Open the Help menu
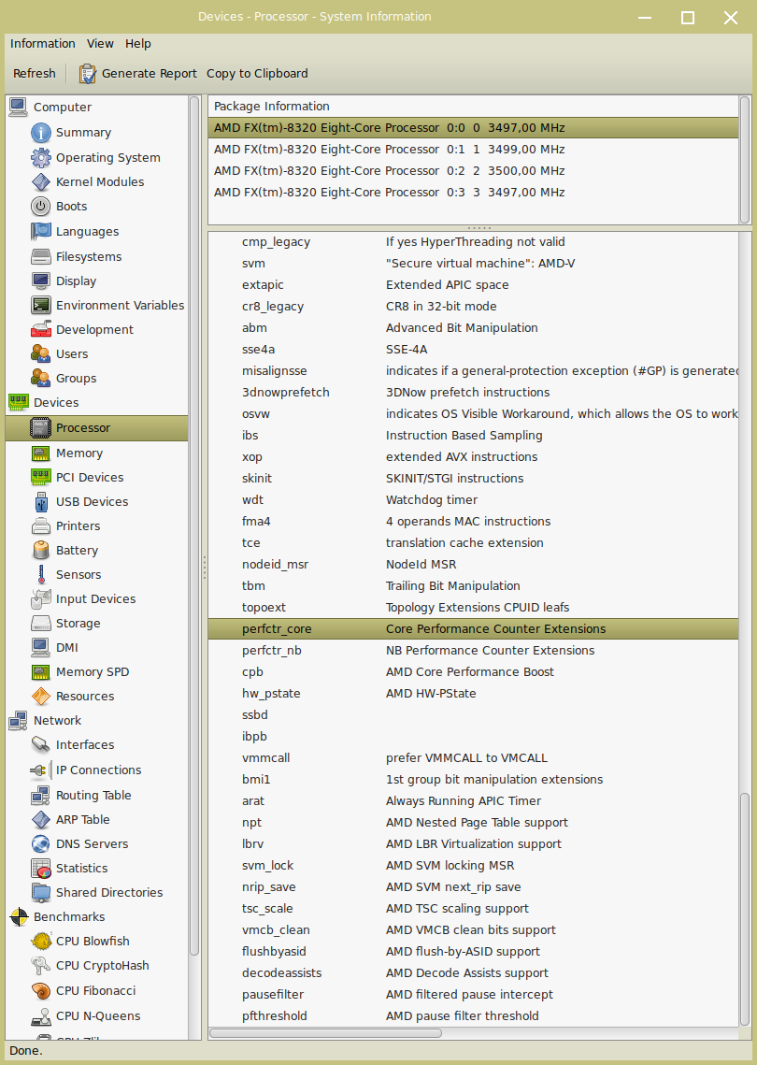This screenshot has height=1065, width=757. point(137,43)
